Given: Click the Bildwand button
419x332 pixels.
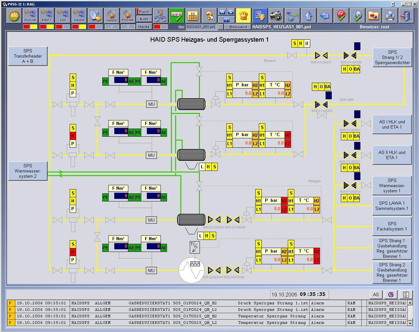Looking at the screenshot, I should point(238,27).
